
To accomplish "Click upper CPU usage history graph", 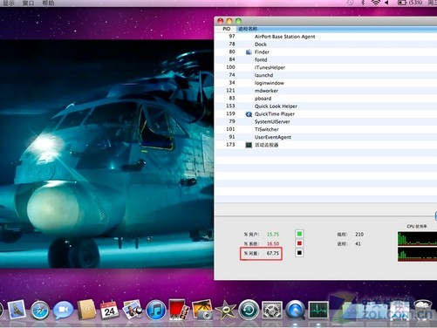I will click(417, 238).
